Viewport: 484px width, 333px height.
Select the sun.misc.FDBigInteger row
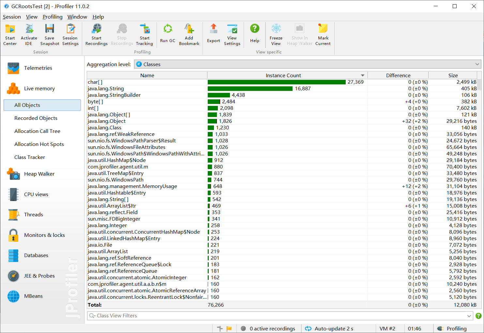pos(282,219)
